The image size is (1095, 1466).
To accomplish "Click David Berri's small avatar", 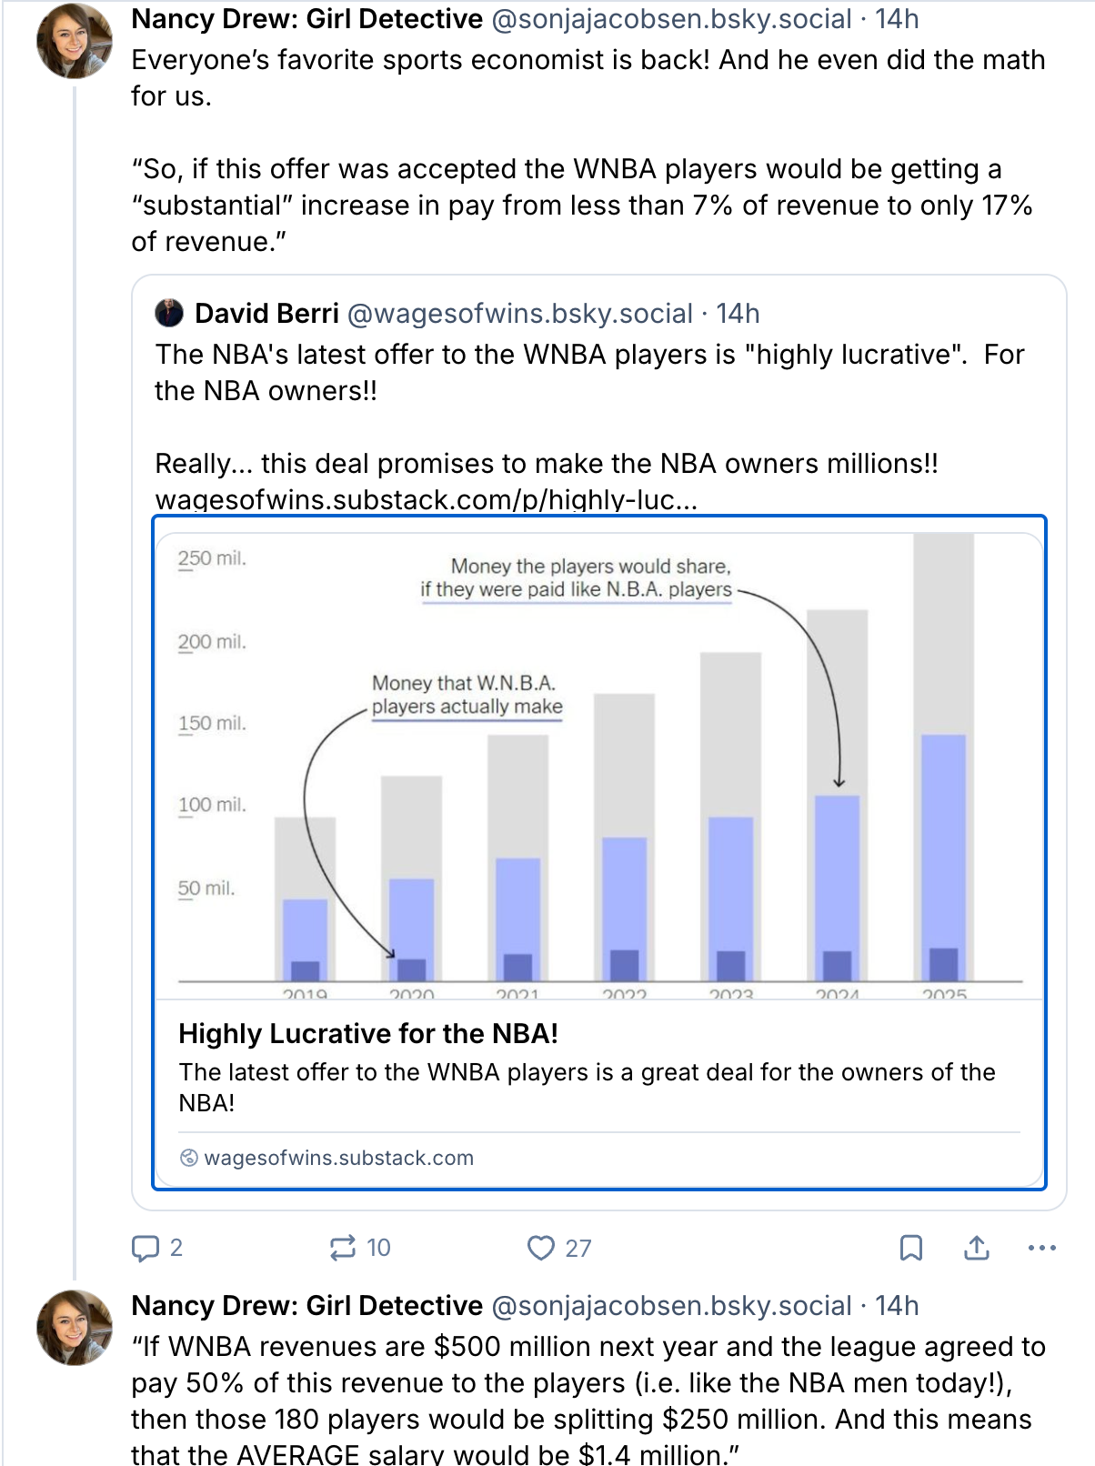I will pyautogui.click(x=169, y=314).
